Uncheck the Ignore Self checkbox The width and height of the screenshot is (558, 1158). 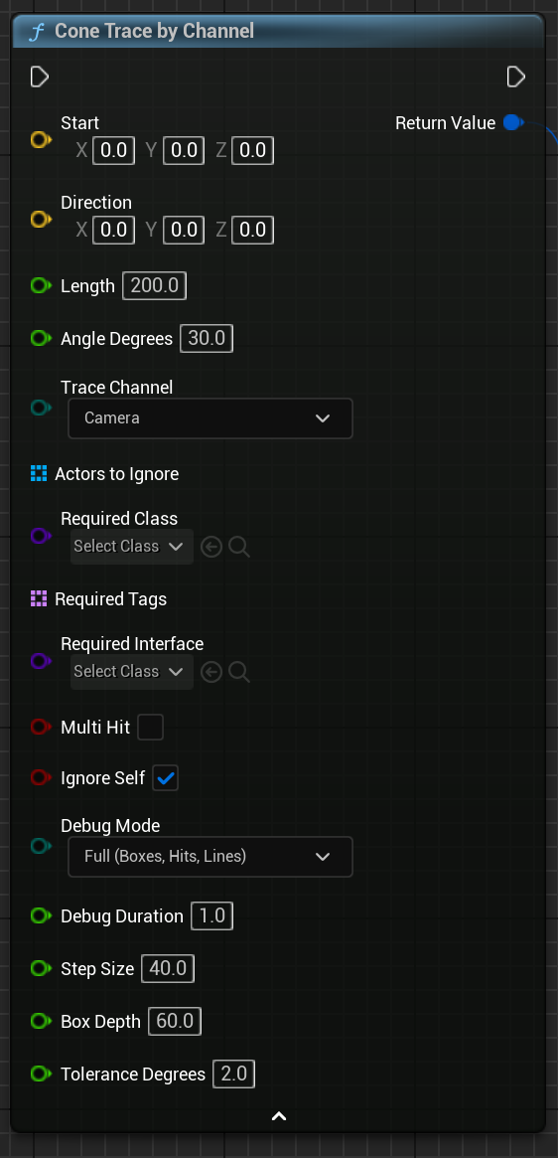(x=166, y=777)
